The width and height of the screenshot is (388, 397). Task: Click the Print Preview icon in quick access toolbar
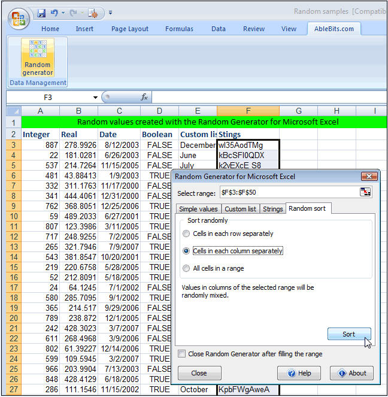click(x=93, y=13)
